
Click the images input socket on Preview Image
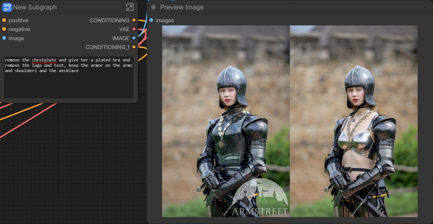(151, 20)
